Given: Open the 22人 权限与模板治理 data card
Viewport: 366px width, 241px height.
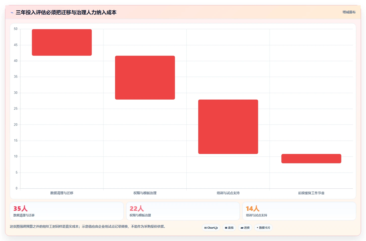Looking at the screenshot, I should coord(183,211).
